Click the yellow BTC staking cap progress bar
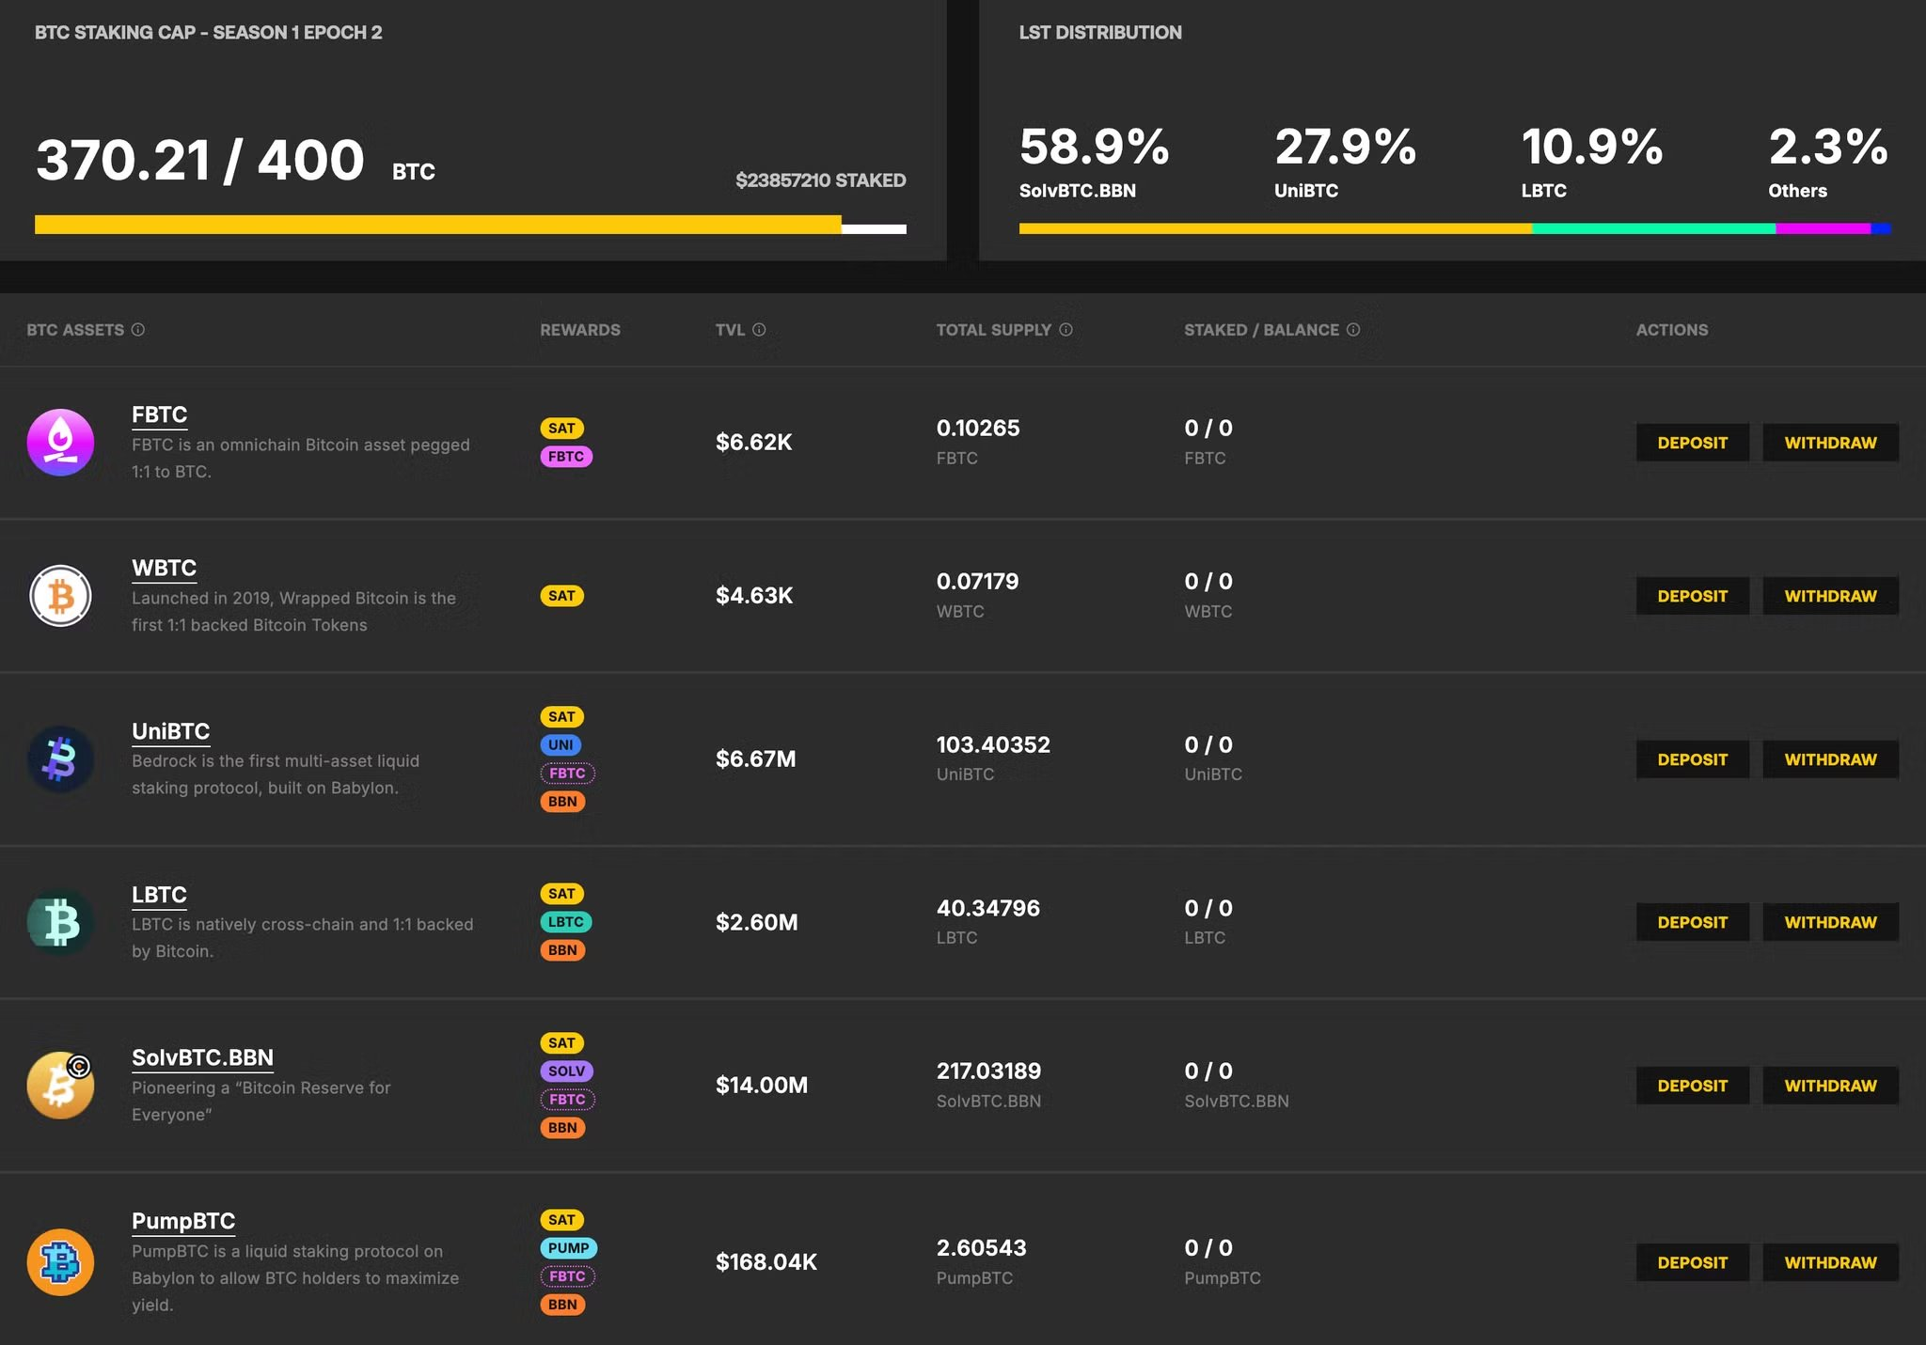The width and height of the screenshot is (1926, 1345). click(x=437, y=225)
